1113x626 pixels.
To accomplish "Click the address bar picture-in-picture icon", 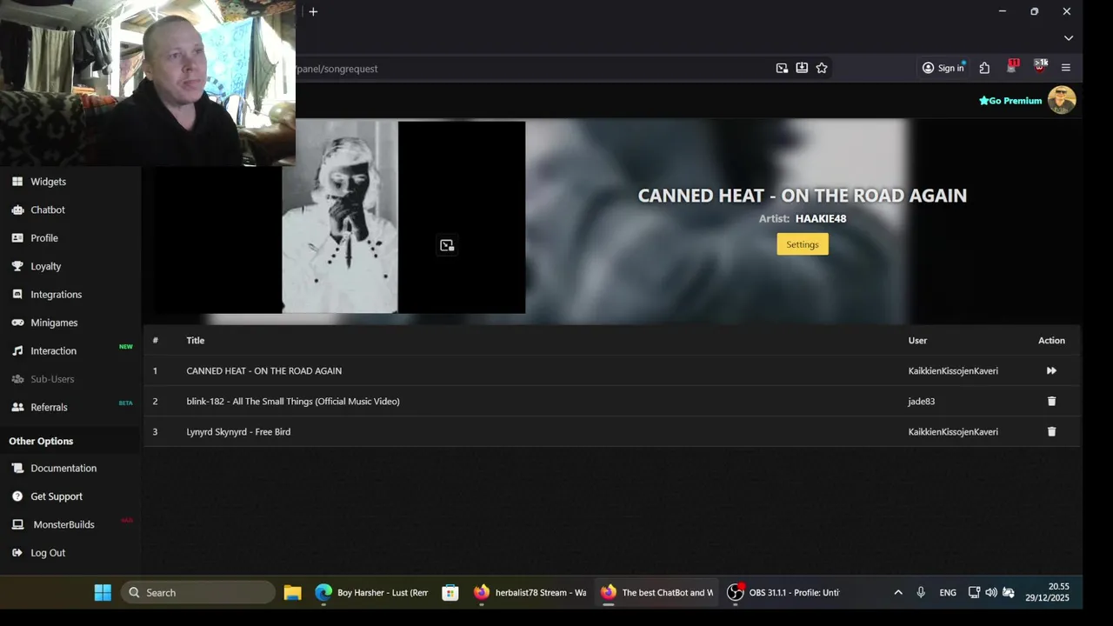I will click(x=782, y=68).
